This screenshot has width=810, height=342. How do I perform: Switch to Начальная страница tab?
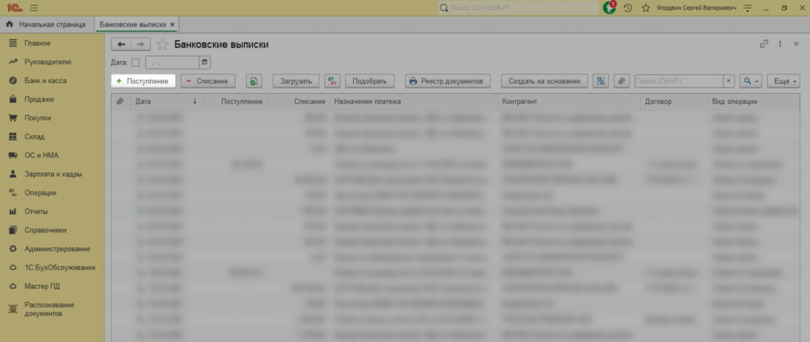[46, 24]
